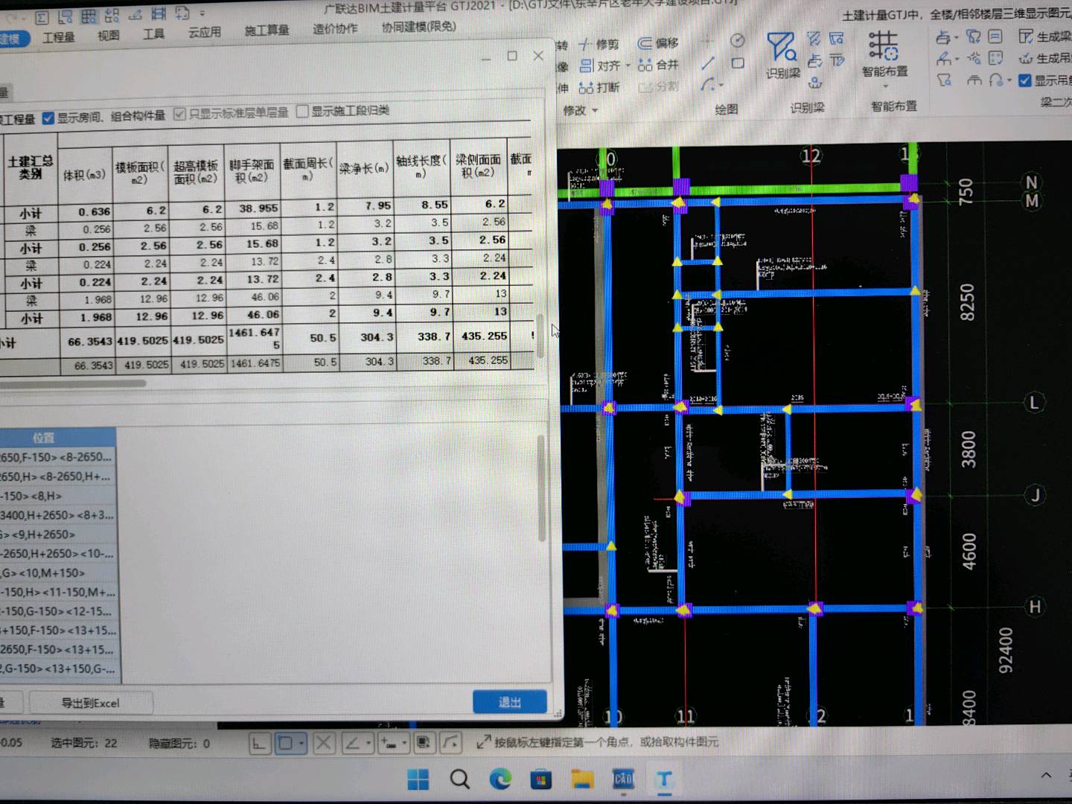1072x804 pixels.
Task: Open the 造价协作 ribbon tab
Action: [x=335, y=29]
